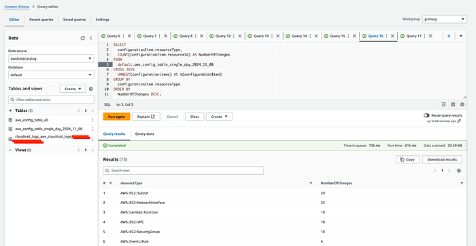
Task: Click the format query icon
Action: 443,104
